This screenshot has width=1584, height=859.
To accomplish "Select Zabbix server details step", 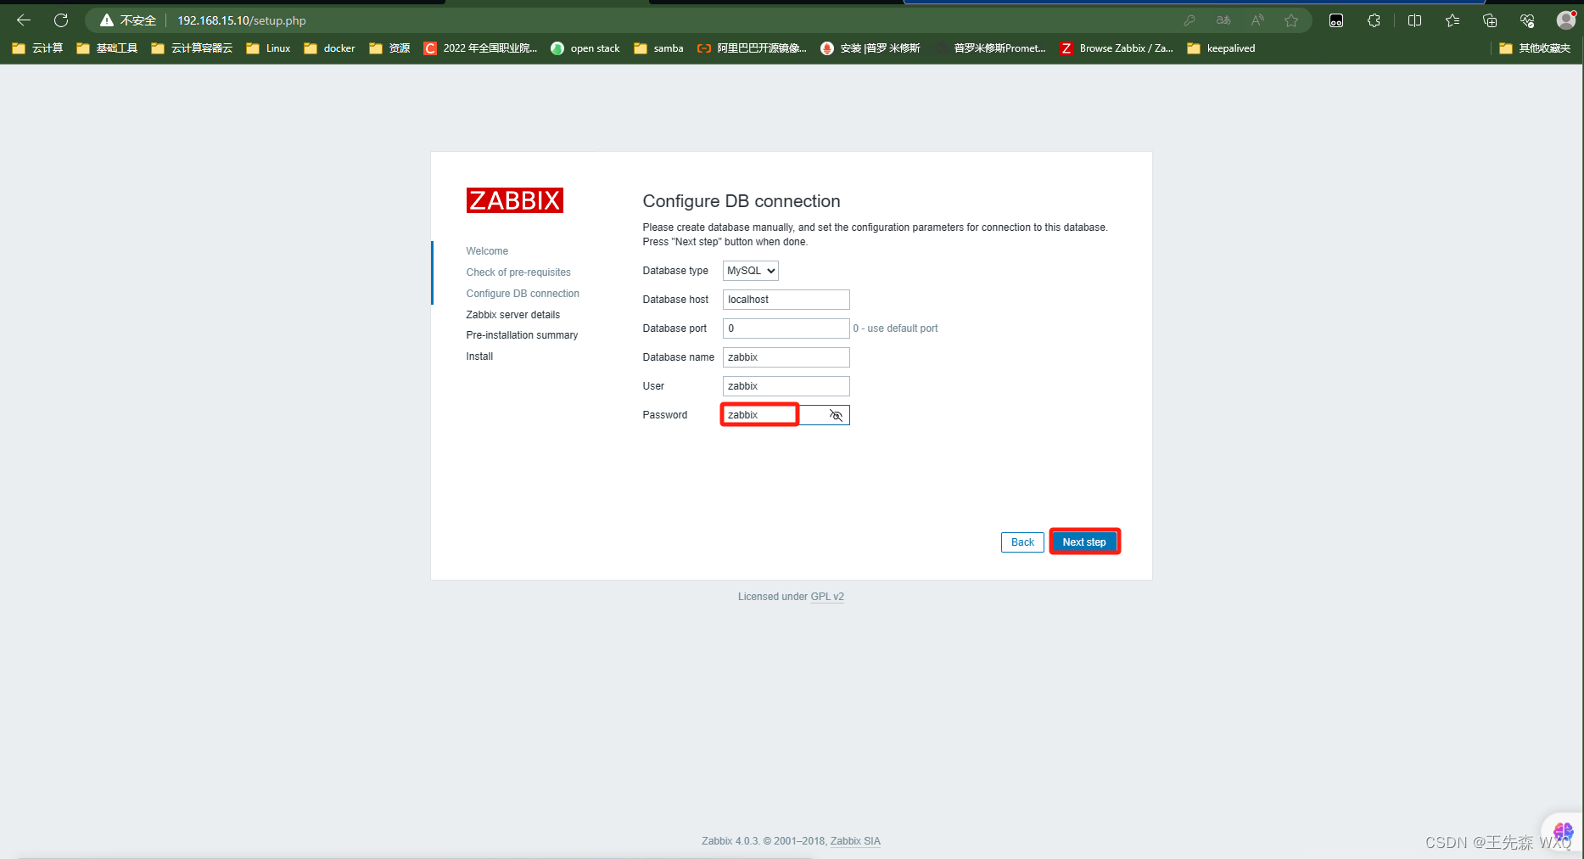I will (x=513, y=315).
